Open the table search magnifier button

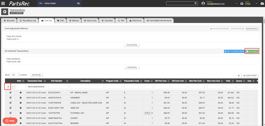tap(238, 76)
